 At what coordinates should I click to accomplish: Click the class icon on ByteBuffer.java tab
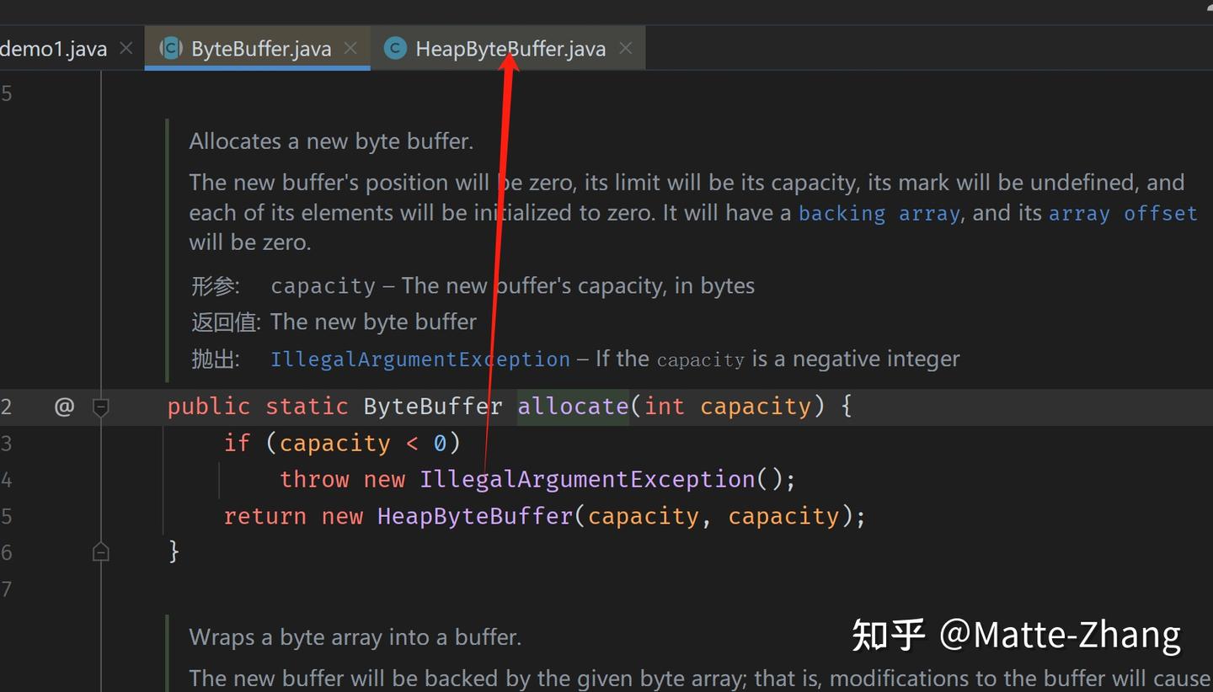(x=171, y=48)
